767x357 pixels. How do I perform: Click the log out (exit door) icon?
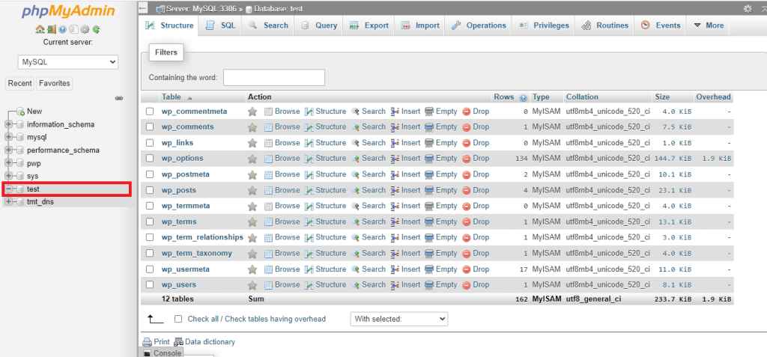[x=52, y=29]
